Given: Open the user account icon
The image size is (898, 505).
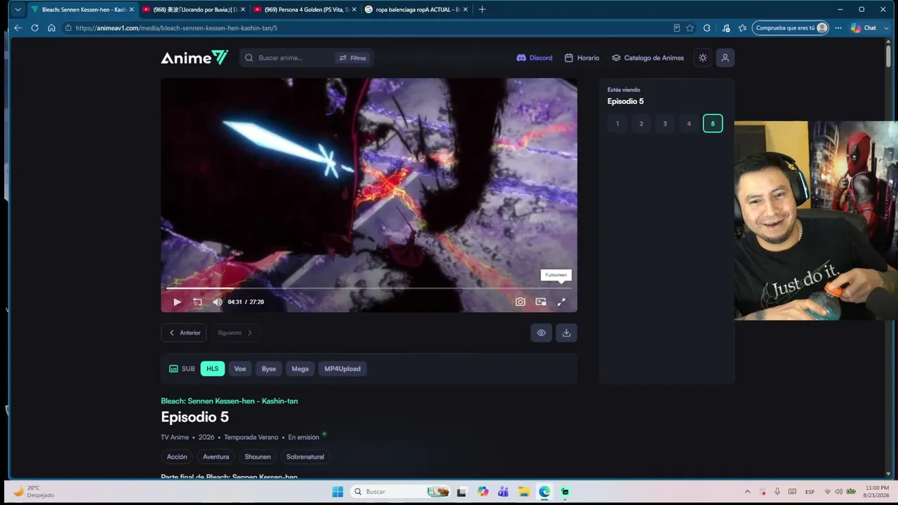Looking at the screenshot, I should coord(725,58).
